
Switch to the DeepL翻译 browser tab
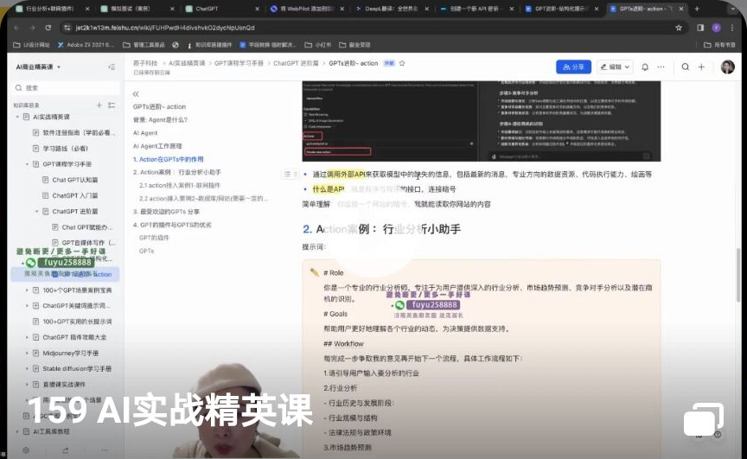pos(385,9)
